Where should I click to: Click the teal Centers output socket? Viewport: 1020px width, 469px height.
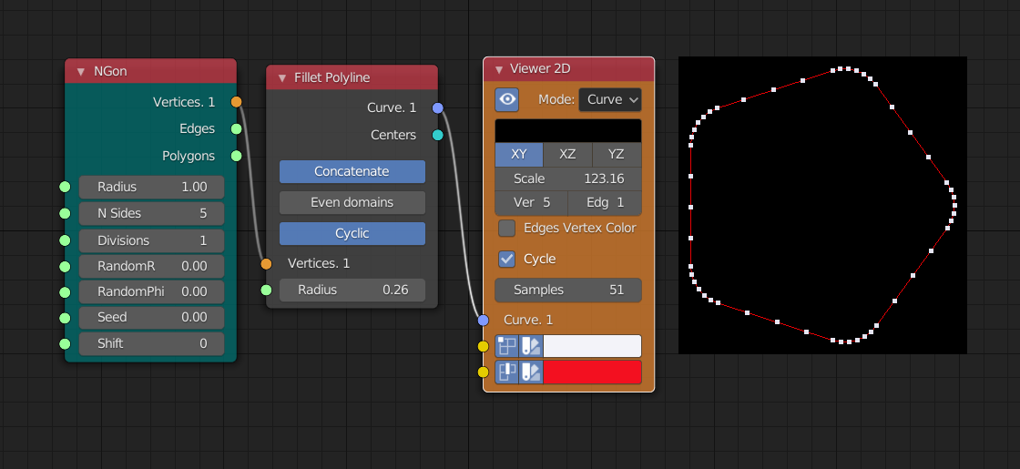tap(438, 135)
